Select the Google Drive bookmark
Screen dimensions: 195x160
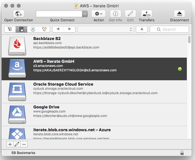click(x=94, y=115)
